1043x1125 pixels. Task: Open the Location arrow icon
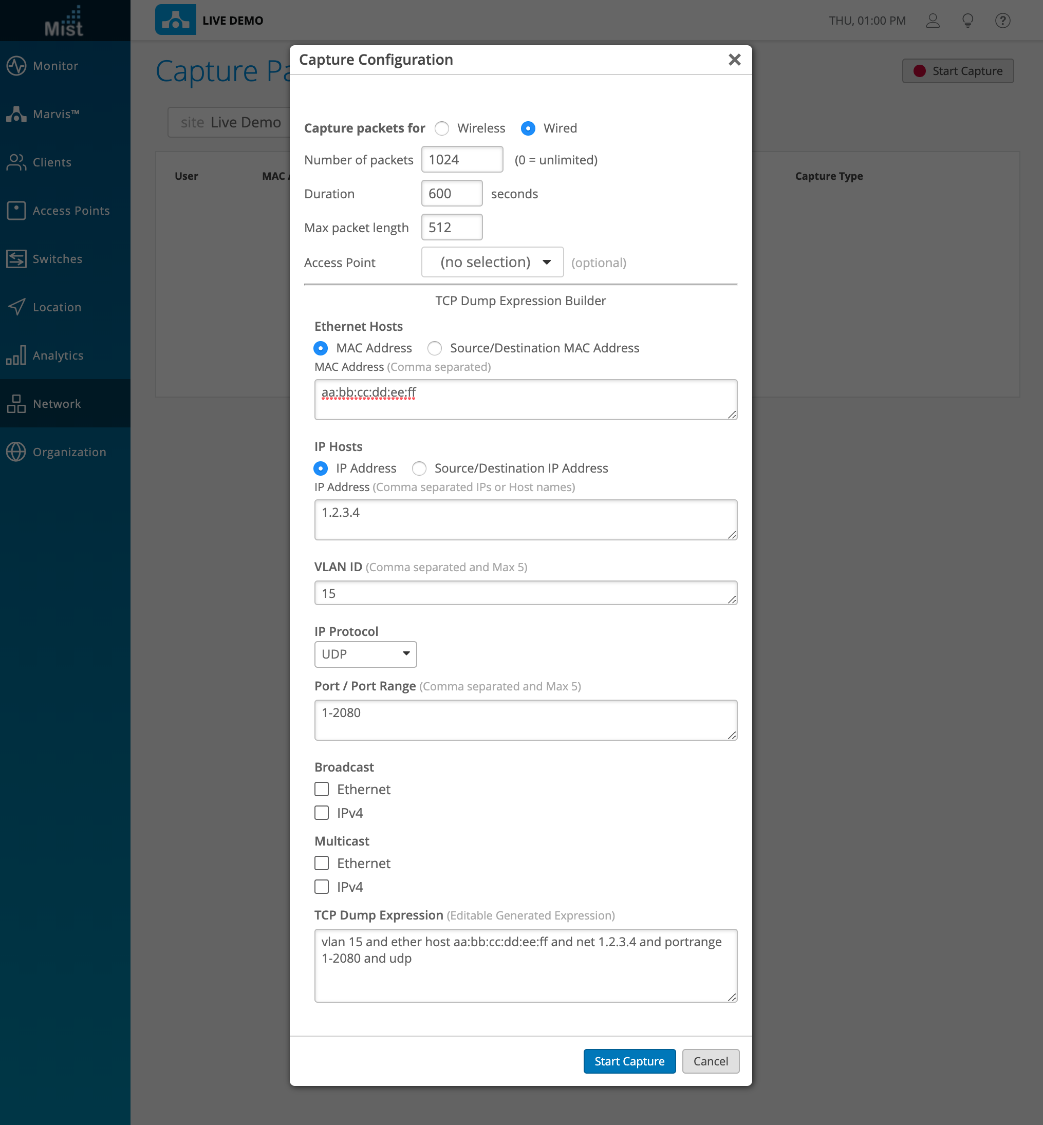pyautogui.click(x=16, y=307)
